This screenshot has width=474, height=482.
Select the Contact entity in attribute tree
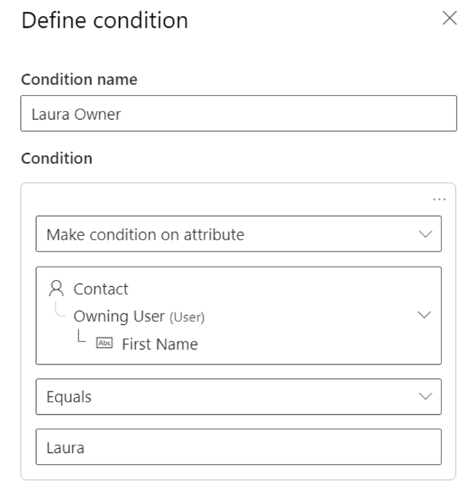tap(101, 289)
